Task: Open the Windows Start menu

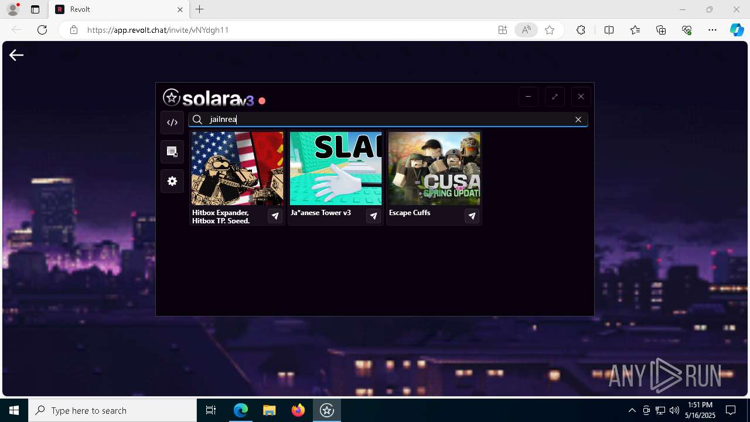Action: coord(14,410)
